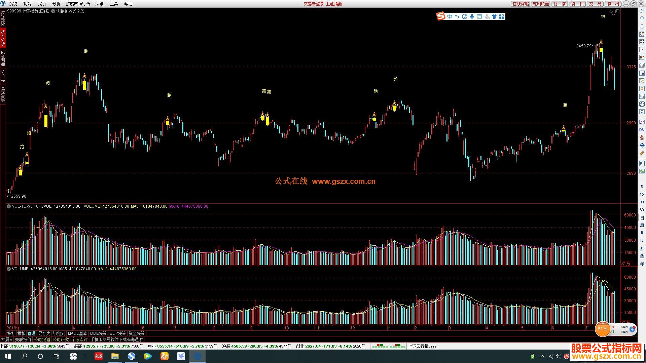Click the F12 icon in right toolbar
This screenshot has height=363, width=646.
pos(642,96)
